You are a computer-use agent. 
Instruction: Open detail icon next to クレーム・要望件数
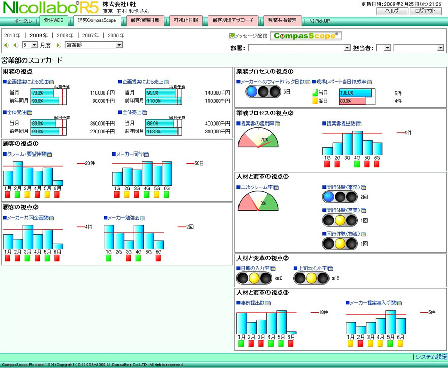(49, 154)
